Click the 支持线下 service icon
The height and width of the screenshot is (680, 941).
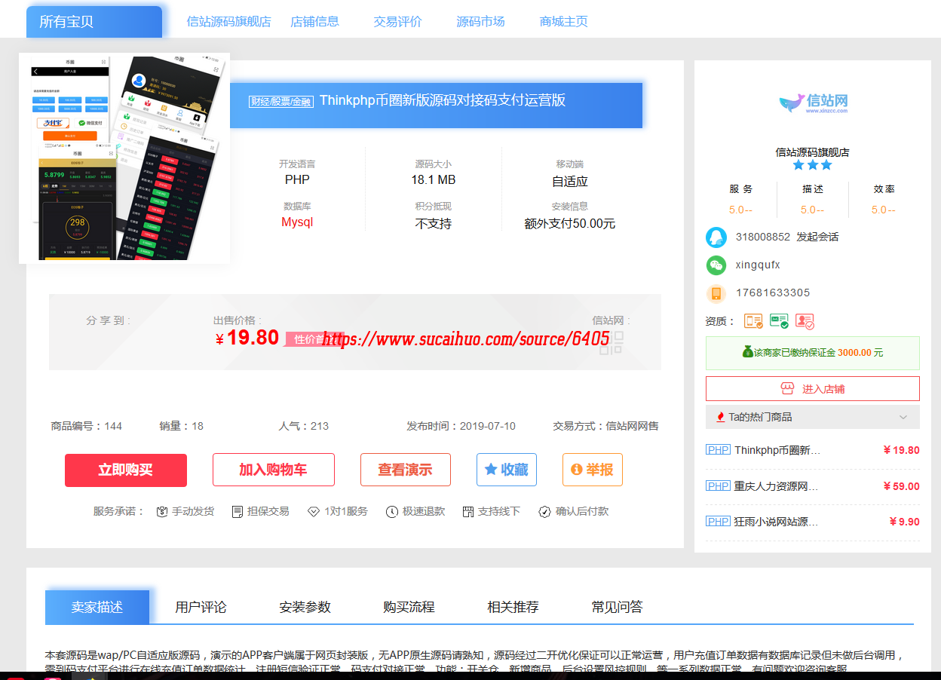pos(467,512)
